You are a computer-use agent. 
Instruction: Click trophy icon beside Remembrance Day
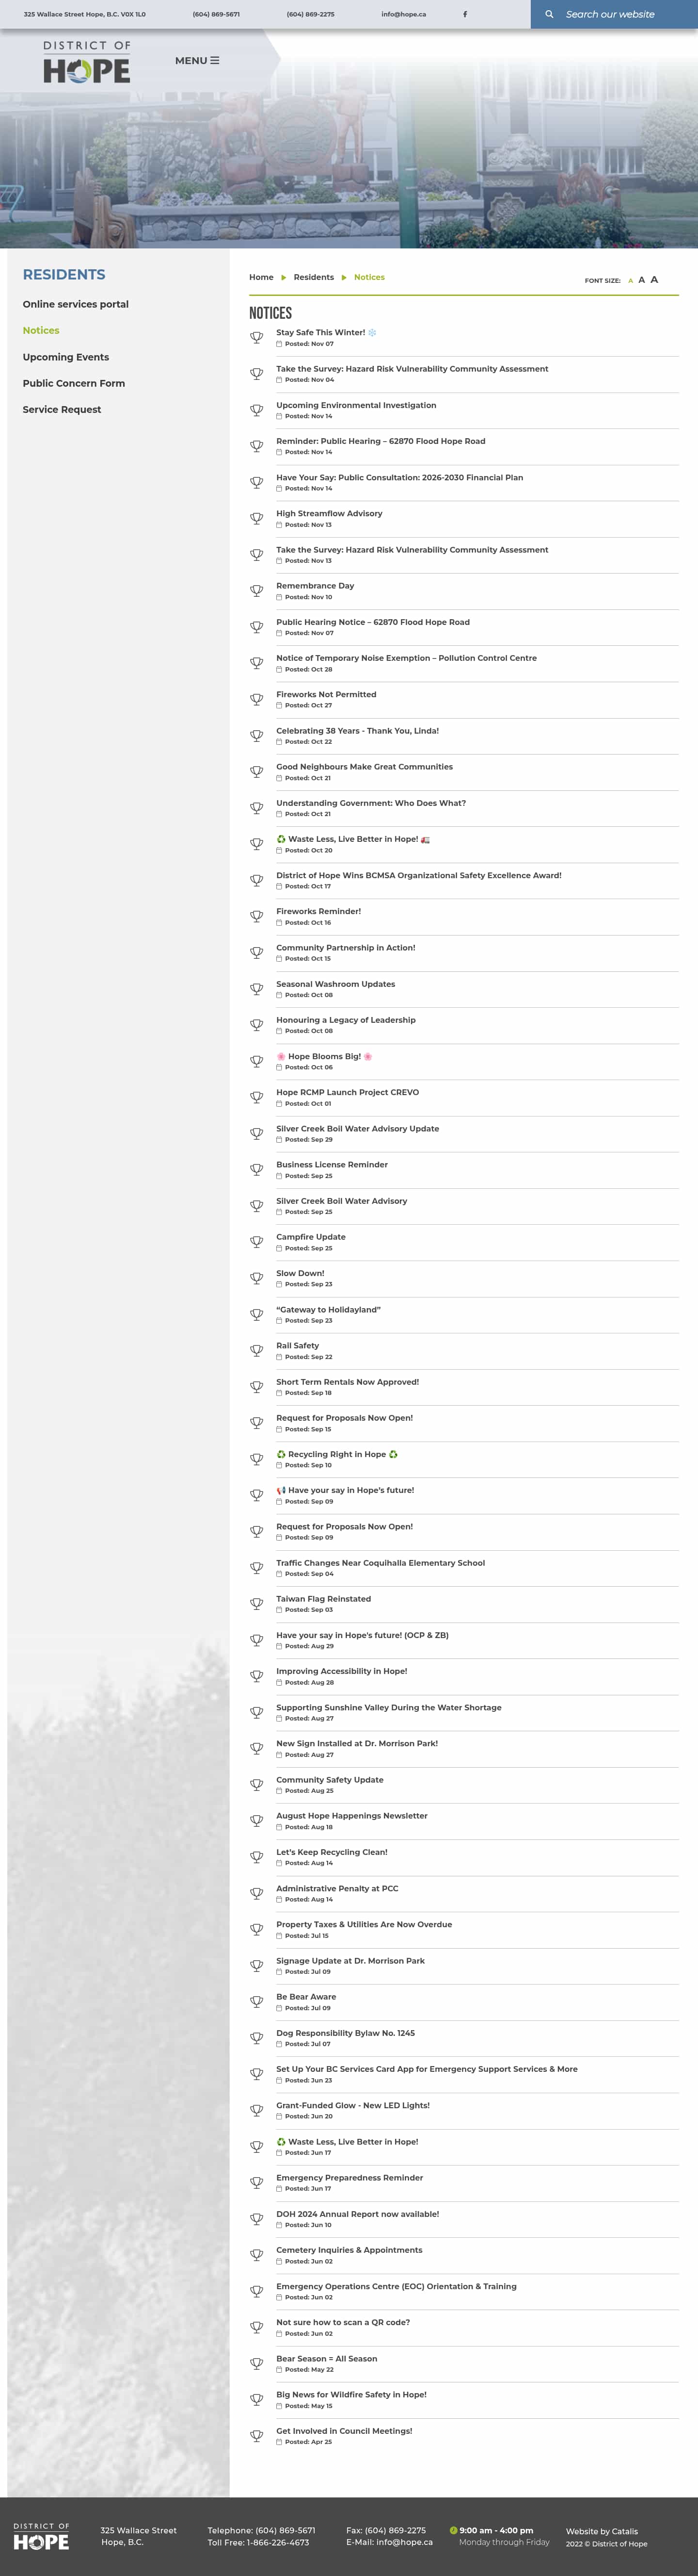[256, 591]
